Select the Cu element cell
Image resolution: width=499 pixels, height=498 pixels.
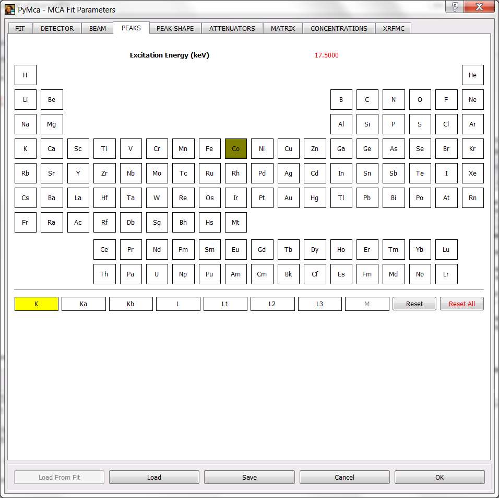288,149
